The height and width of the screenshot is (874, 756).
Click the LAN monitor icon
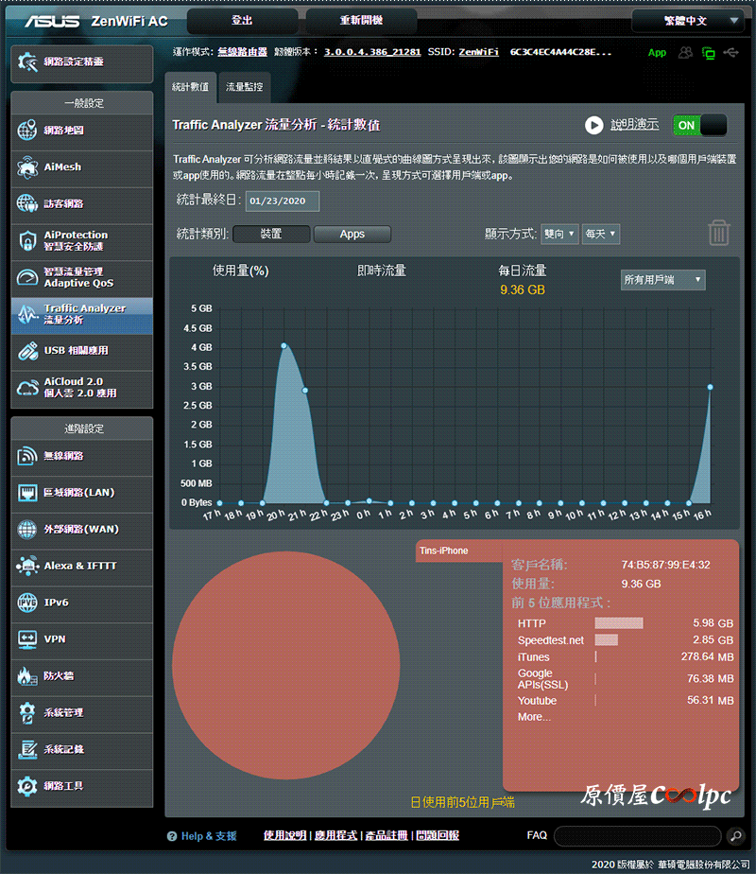coord(27,493)
